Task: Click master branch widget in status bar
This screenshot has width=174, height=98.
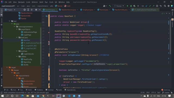Action: (166, 93)
